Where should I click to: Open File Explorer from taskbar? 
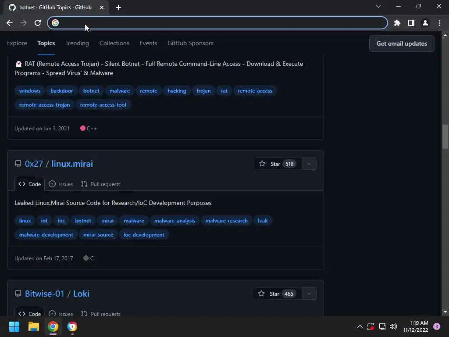33,326
